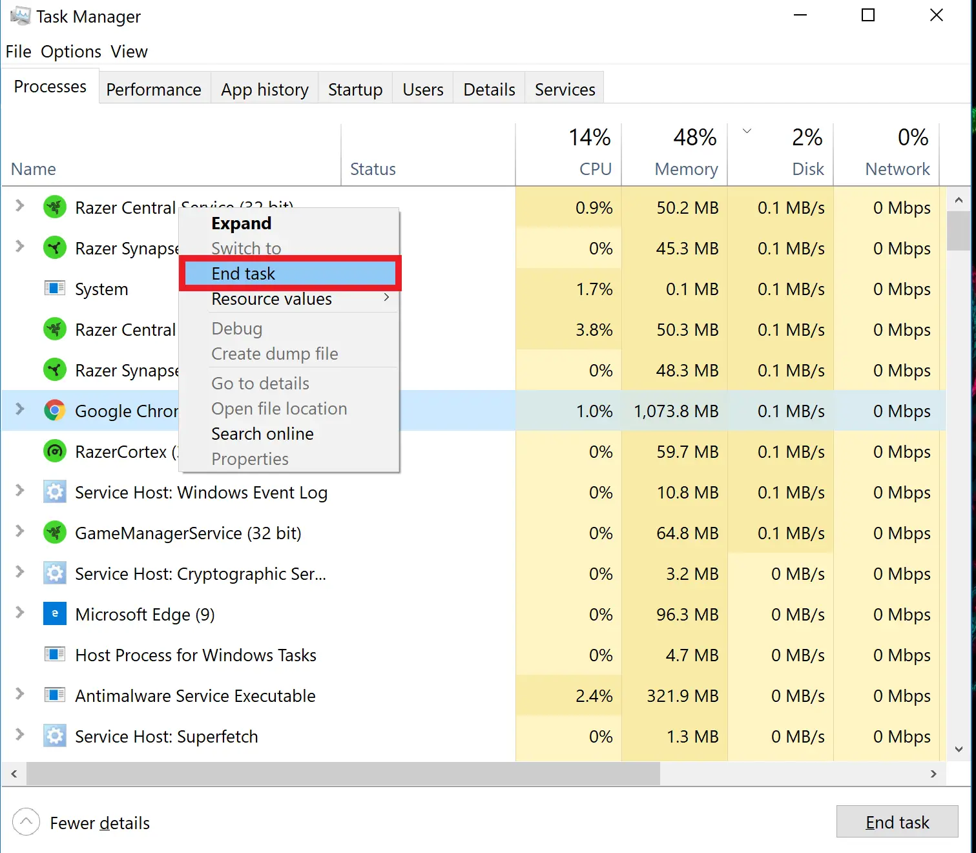The height and width of the screenshot is (853, 976).
Task: Click the GameManagerService Razer icon
Action: [x=55, y=533]
